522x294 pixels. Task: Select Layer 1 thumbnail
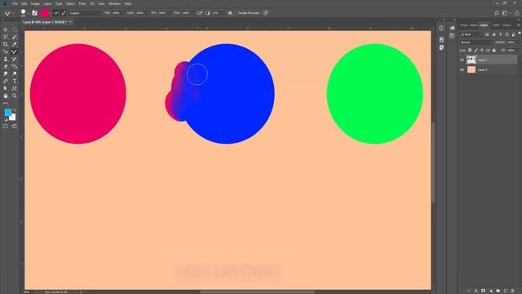pyautogui.click(x=471, y=60)
